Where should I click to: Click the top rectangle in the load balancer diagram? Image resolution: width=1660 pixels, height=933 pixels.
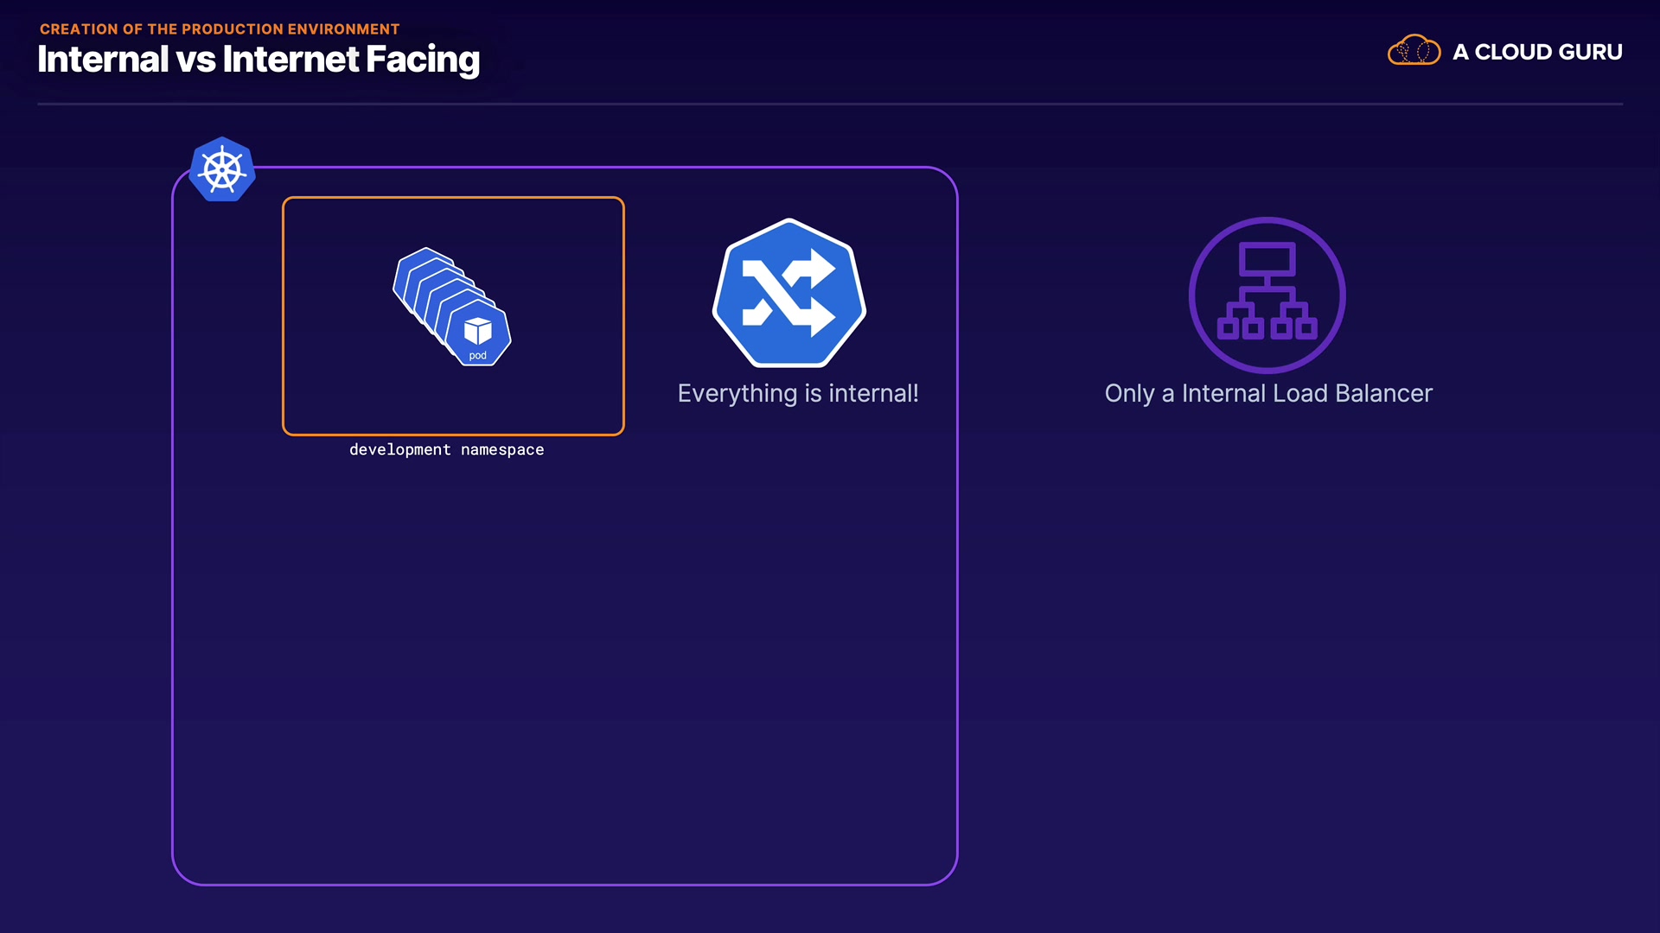click(x=1267, y=258)
